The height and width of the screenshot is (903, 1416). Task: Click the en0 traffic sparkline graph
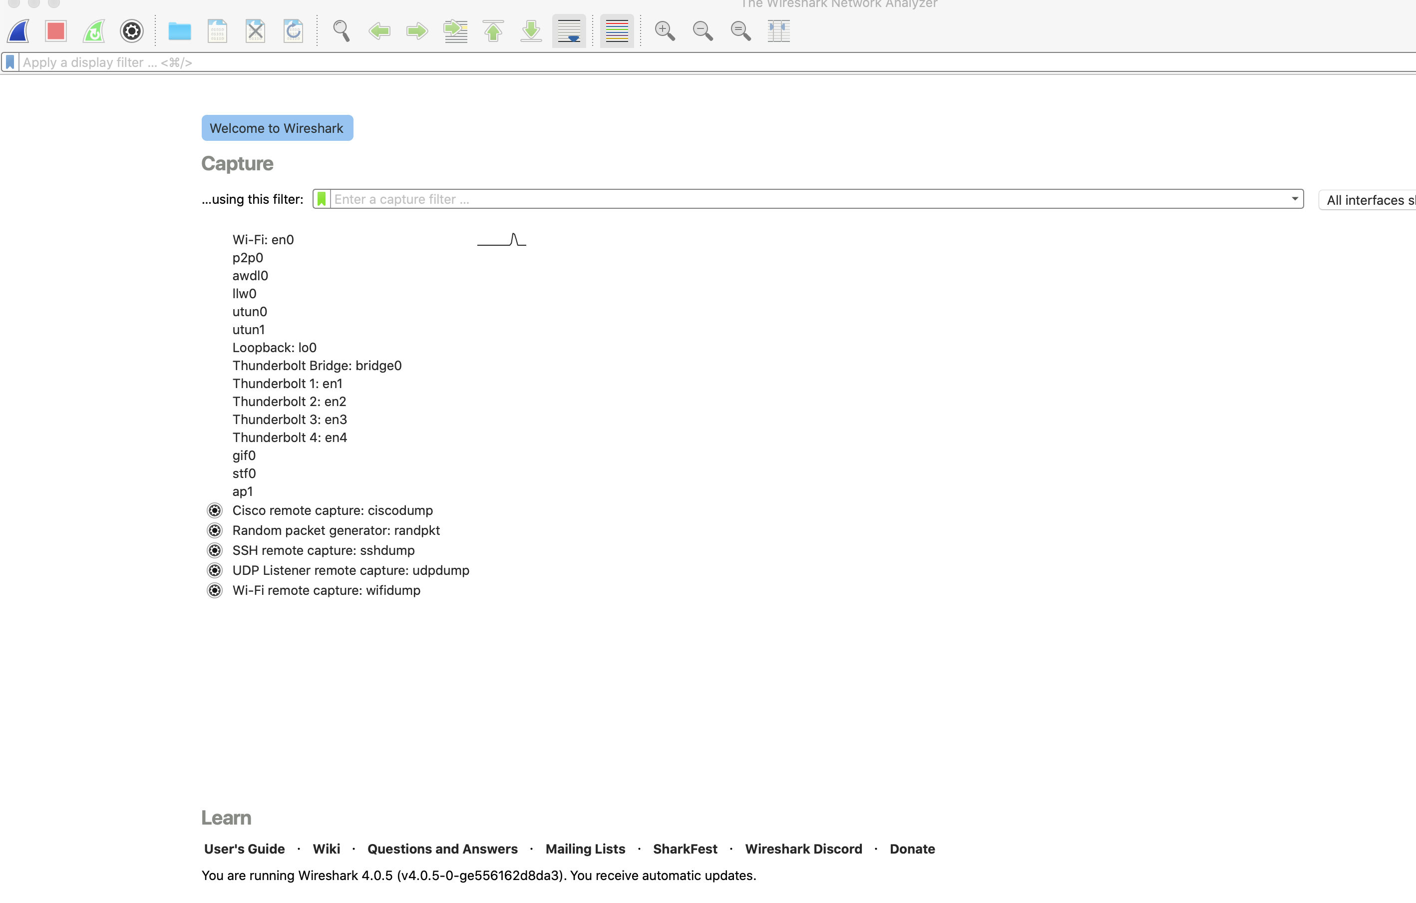coord(502,239)
